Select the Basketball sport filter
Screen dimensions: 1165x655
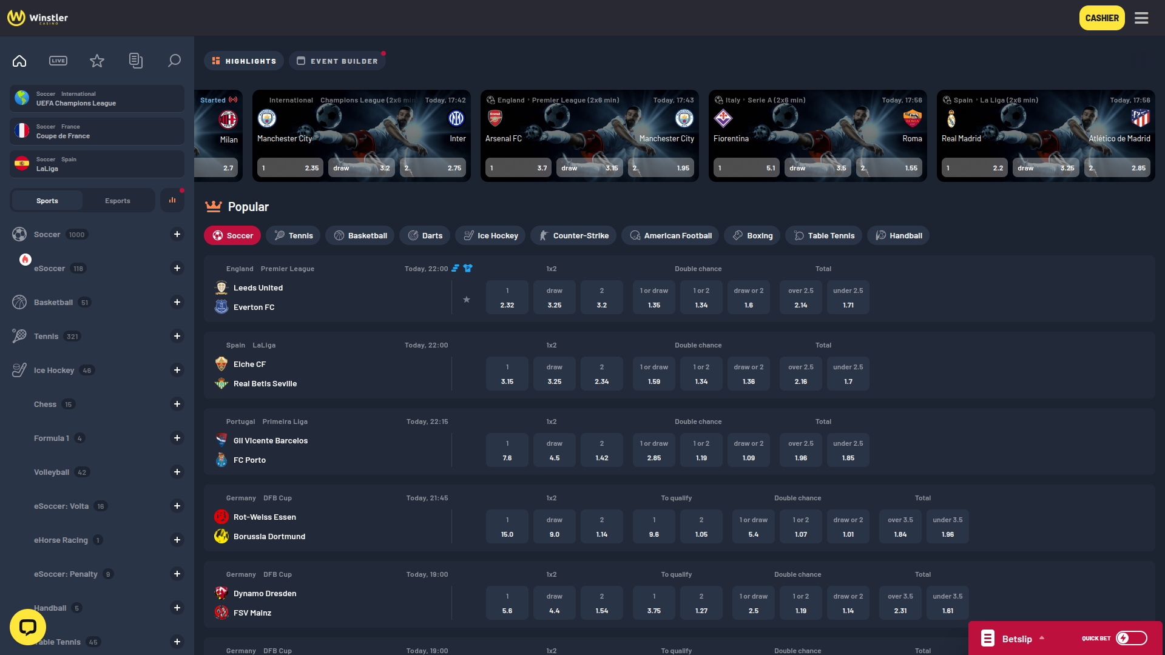(360, 235)
